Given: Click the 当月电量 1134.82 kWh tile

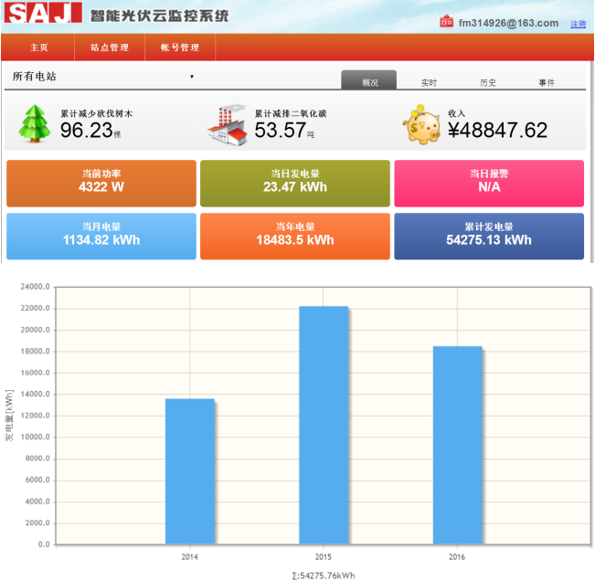Looking at the screenshot, I should 101,236.
